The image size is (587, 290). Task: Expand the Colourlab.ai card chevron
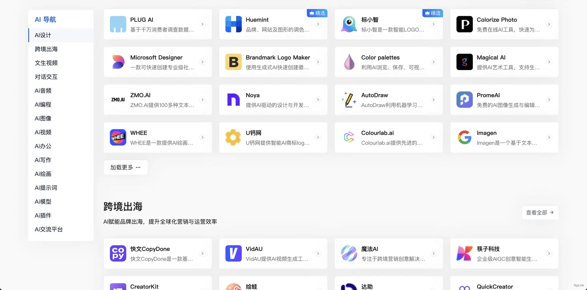434,137
